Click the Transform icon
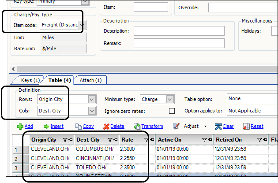 click(137, 126)
